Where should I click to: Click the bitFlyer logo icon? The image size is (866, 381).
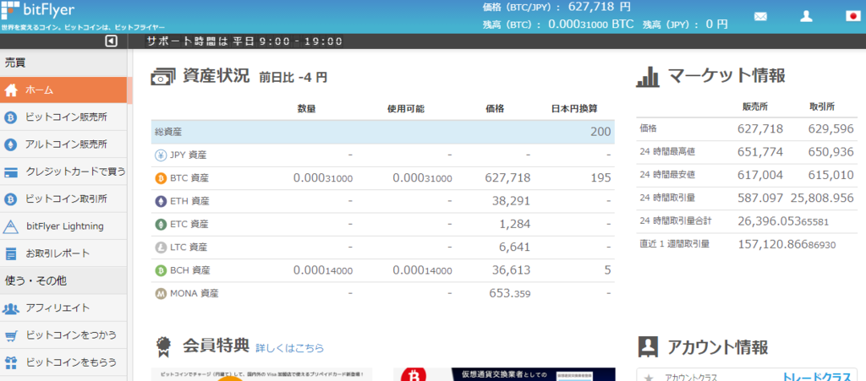point(10,9)
